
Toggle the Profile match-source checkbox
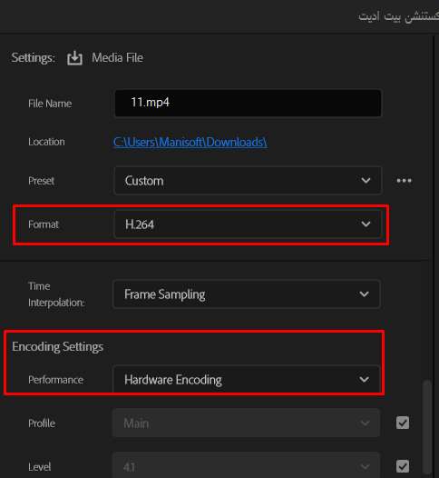click(x=403, y=423)
